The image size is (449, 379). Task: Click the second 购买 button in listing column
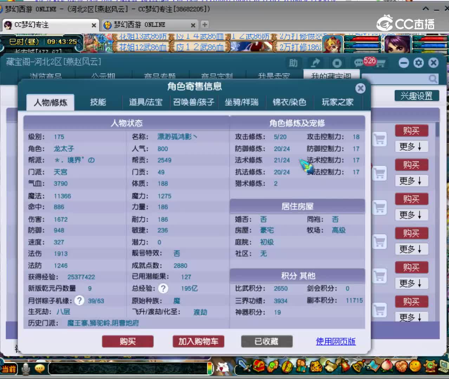(x=411, y=165)
